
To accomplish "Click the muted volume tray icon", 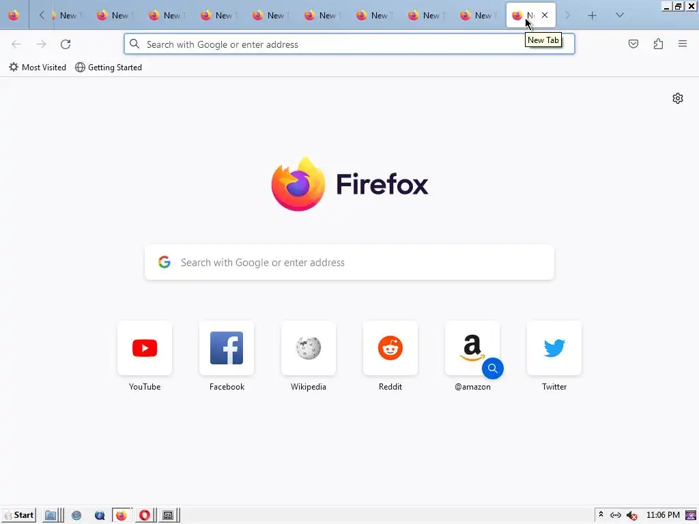I will 631,516.
